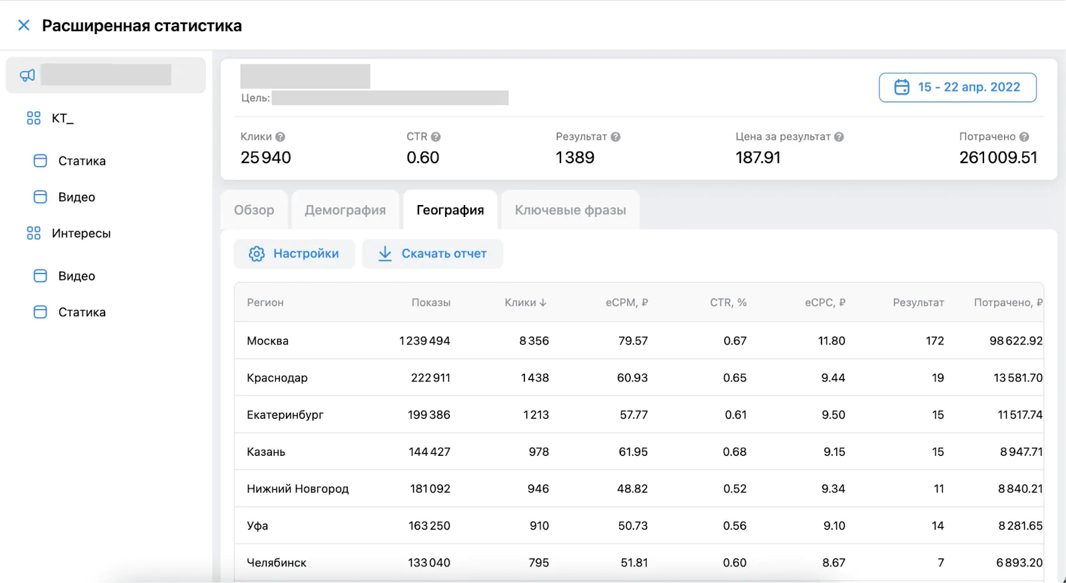Select the Ключевые фразы tab
Screen dimensions: 1066x583
[570, 210]
